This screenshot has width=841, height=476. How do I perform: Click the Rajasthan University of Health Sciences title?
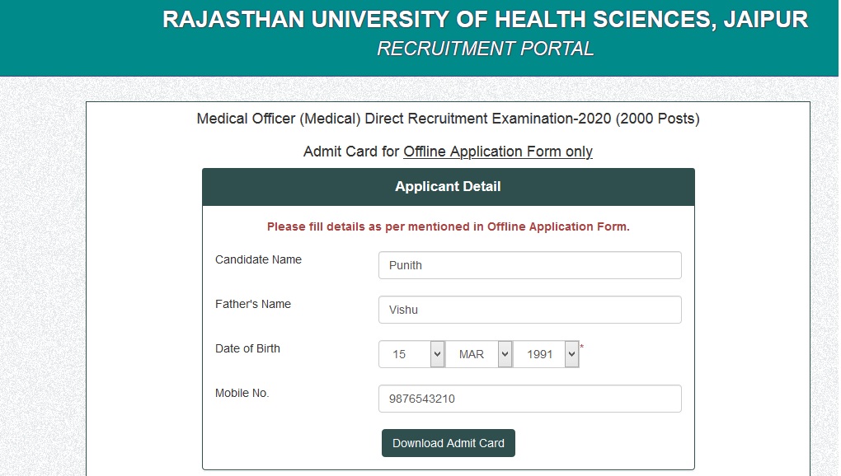(486, 19)
